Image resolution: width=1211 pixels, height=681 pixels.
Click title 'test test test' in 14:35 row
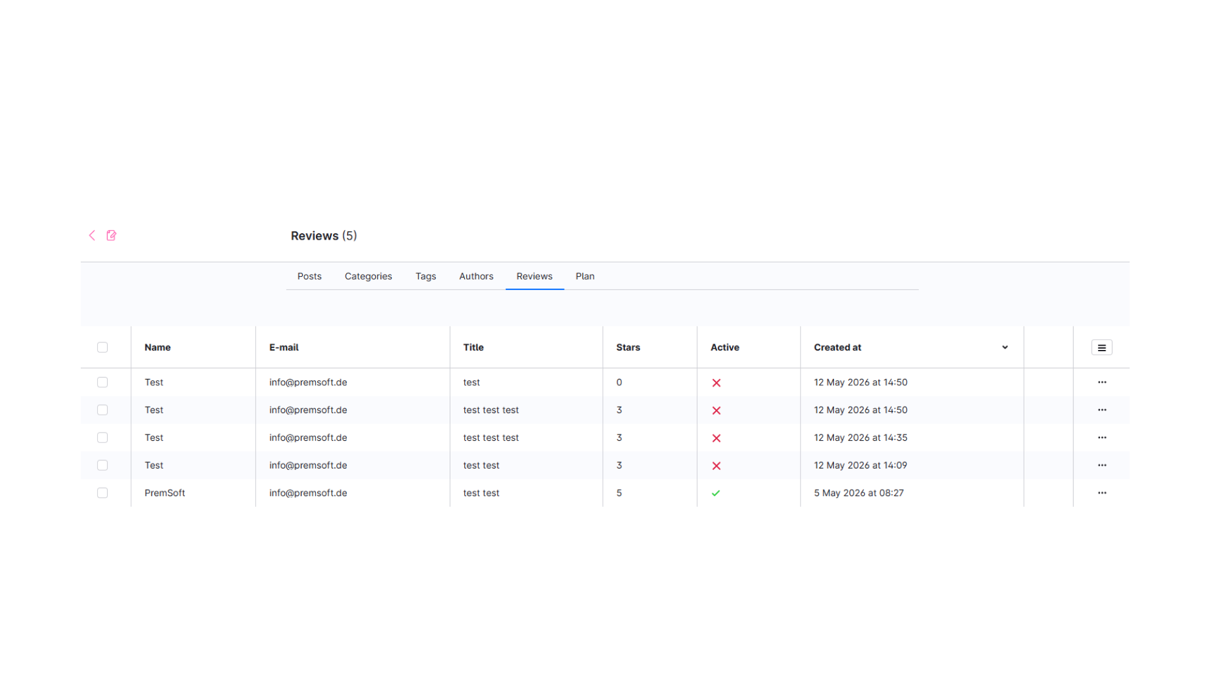(x=491, y=438)
